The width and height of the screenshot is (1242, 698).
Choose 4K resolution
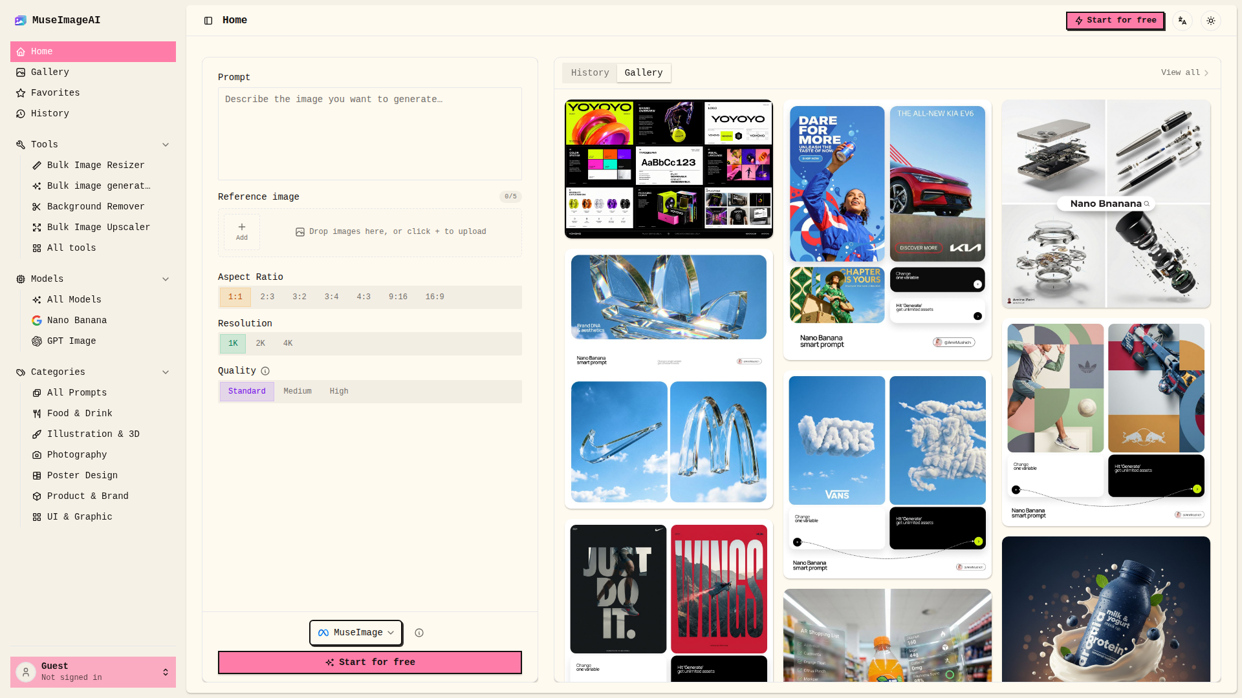288,344
